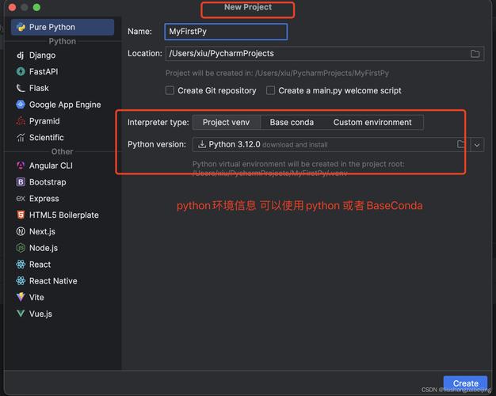The width and height of the screenshot is (496, 396).
Task: Choose Vite project label
Action: 36,297
